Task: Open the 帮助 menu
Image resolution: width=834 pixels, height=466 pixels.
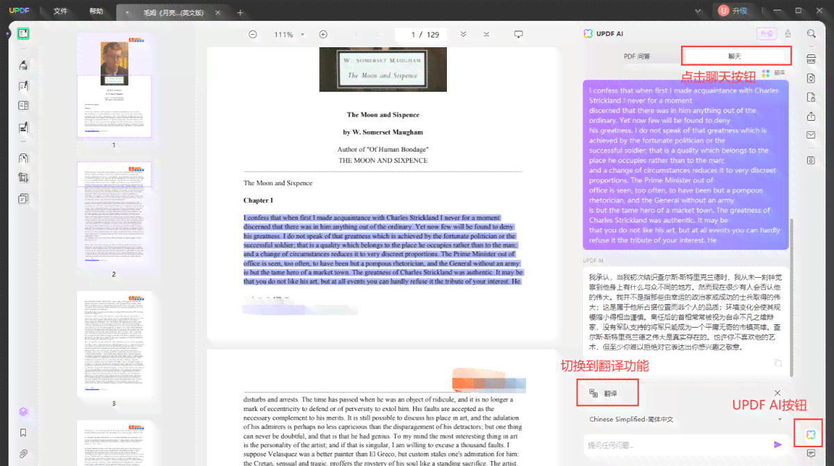Action: click(x=97, y=11)
